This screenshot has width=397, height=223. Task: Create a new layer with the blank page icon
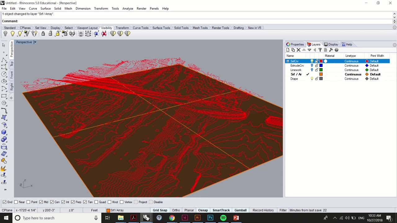pyautogui.click(x=288, y=50)
